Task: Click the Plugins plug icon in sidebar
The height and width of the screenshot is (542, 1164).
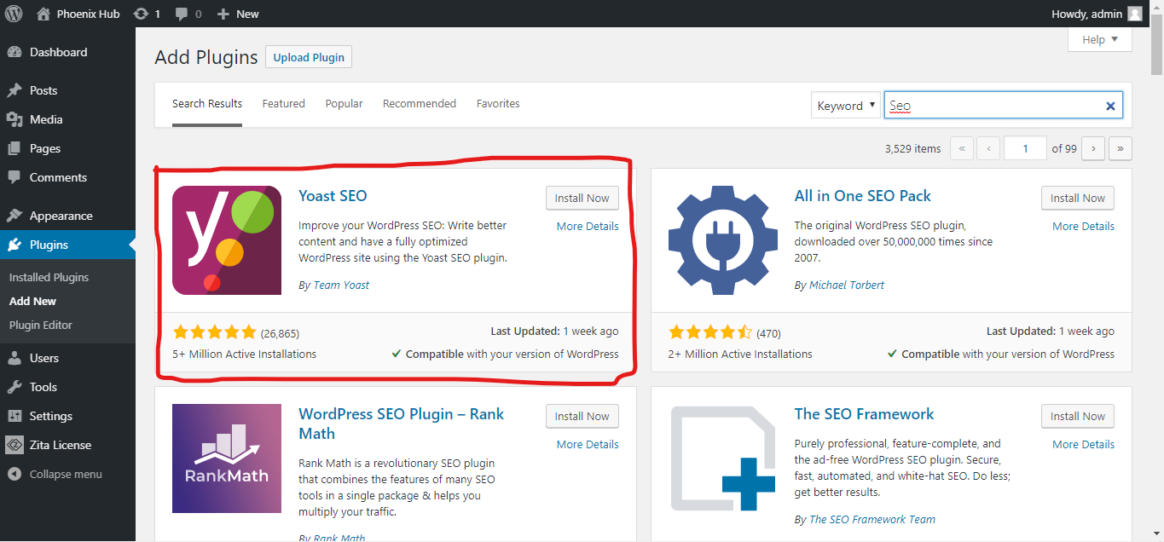Action: (x=14, y=245)
